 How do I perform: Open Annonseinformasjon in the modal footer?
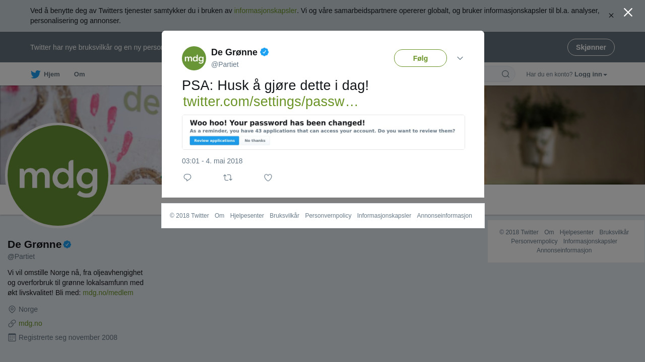tap(444, 216)
